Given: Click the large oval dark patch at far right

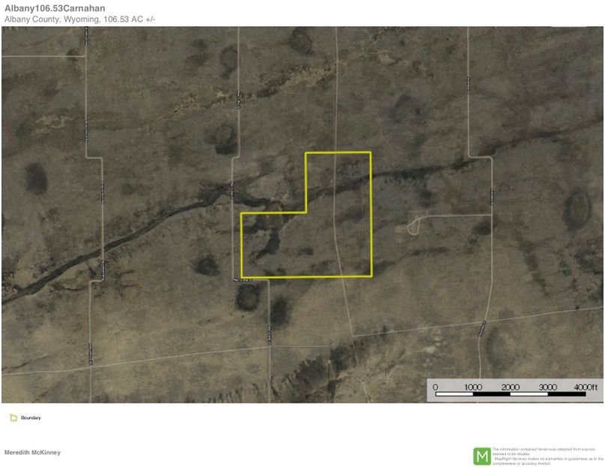Looking at the screenshot, I should pyautogui.click(x=577, y=208).
